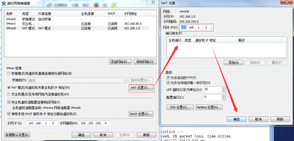The width and height of the screenshot is (294, 141).
Task: Click the 192.168.88.0 subnet address cell
Action: click(x=133, y=24)
